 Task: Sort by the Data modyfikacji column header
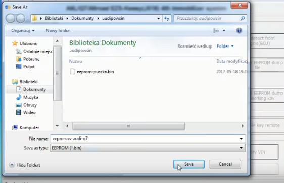[x=232, y=61]
